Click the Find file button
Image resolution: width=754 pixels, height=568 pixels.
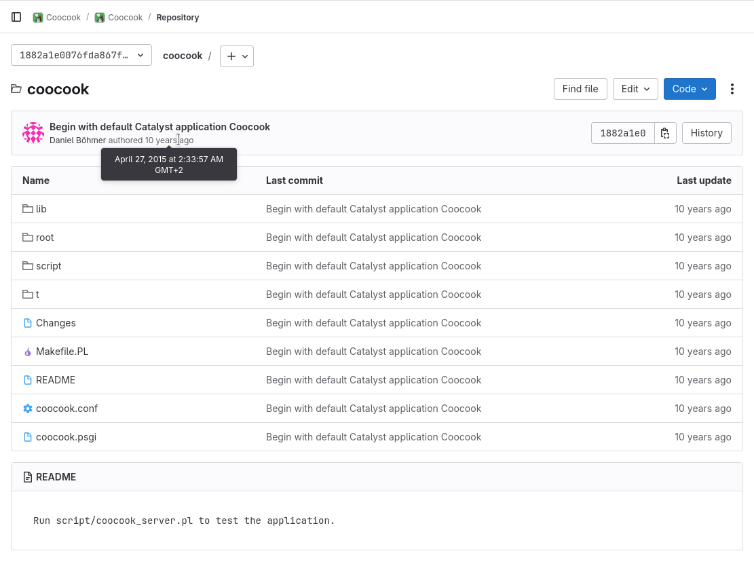pos(580,89)
